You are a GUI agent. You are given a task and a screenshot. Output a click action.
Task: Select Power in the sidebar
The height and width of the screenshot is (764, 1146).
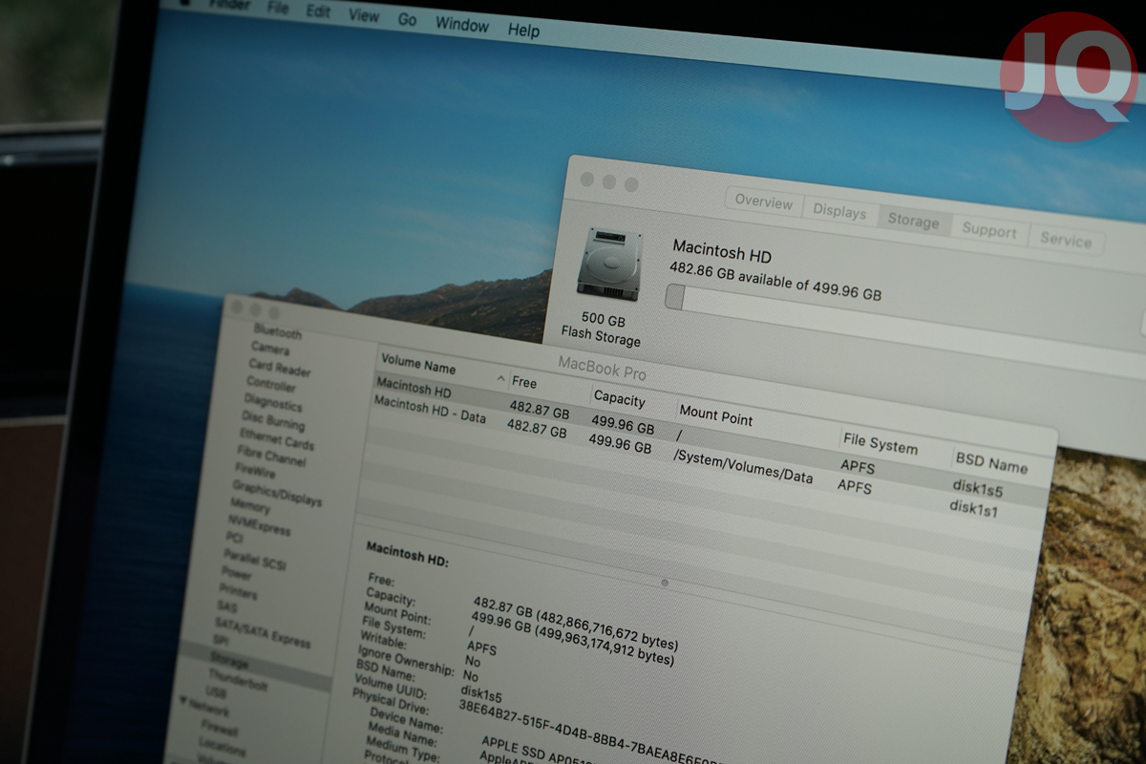click(x=237, y=574)
